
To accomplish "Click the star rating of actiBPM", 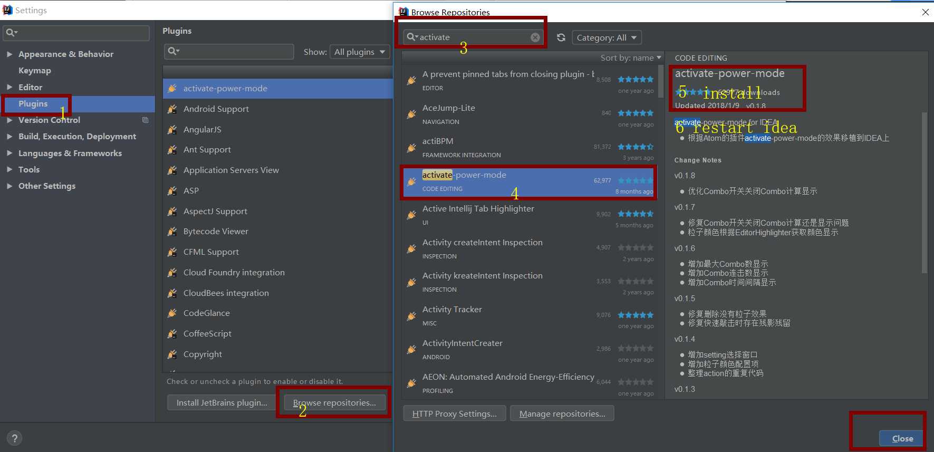I will [x=635, y=147].
